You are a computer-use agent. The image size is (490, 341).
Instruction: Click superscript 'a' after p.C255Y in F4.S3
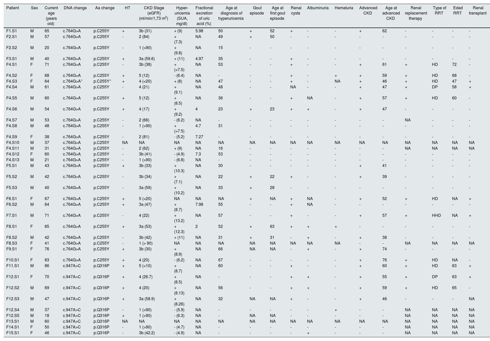(x=110, y=80)
